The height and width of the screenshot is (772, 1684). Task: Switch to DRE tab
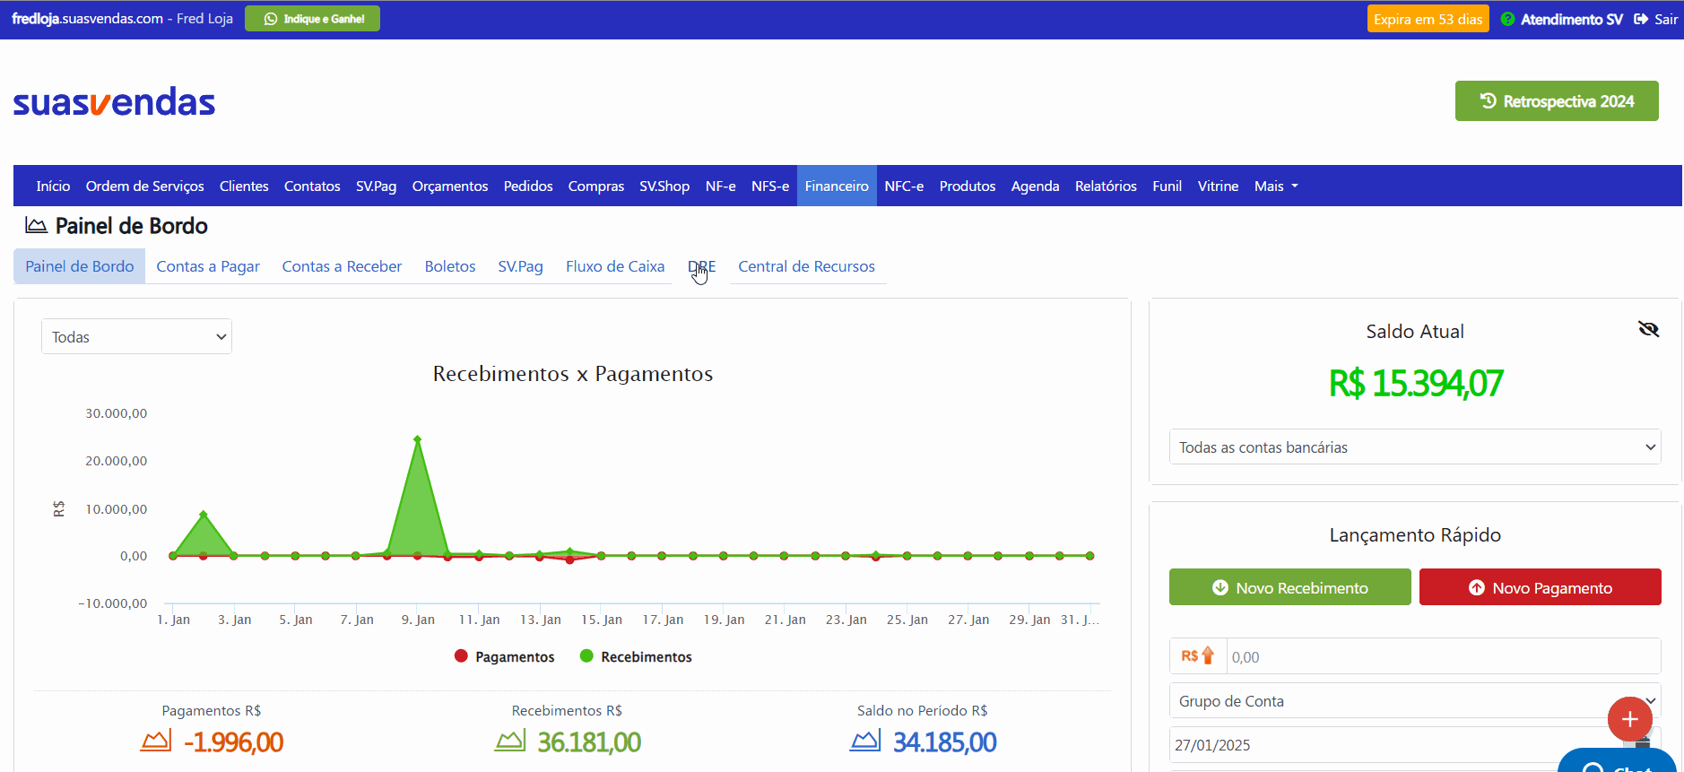click(x=702, y=266)
